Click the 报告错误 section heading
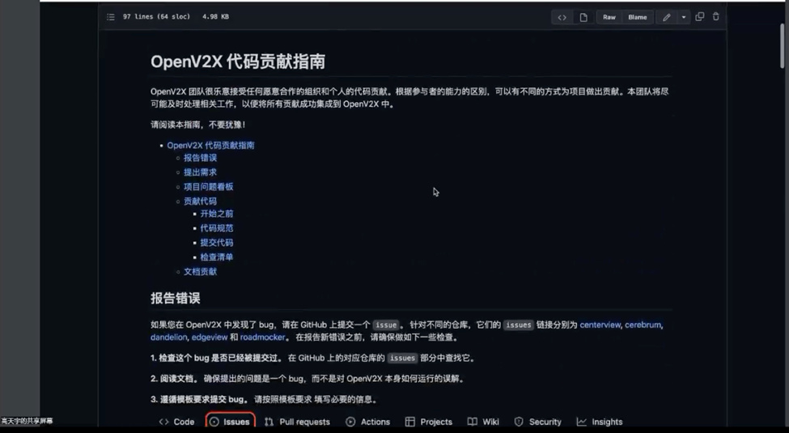This screenshot has width=789, height=433. tap(175, 298)
